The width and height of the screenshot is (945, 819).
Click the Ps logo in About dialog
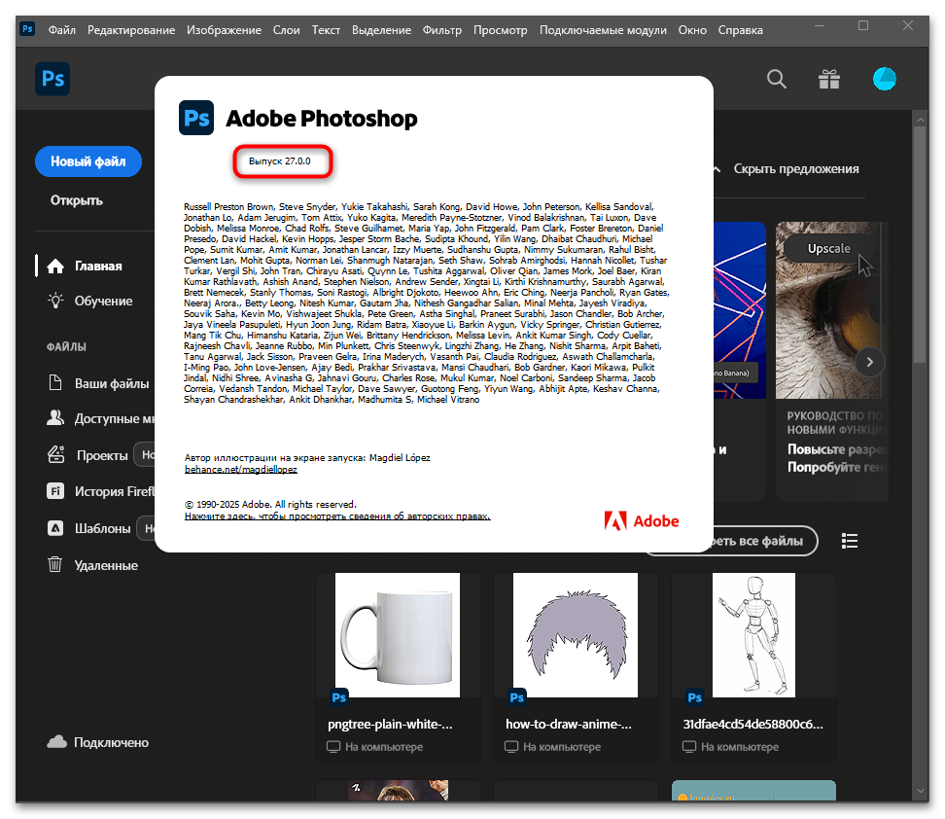pyautogui.click(x=196, y=118)
